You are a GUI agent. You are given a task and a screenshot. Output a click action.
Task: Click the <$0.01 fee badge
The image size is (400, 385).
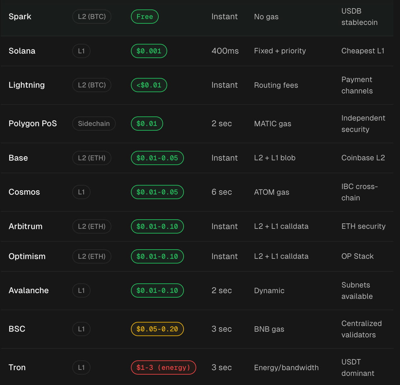[149, 85]
